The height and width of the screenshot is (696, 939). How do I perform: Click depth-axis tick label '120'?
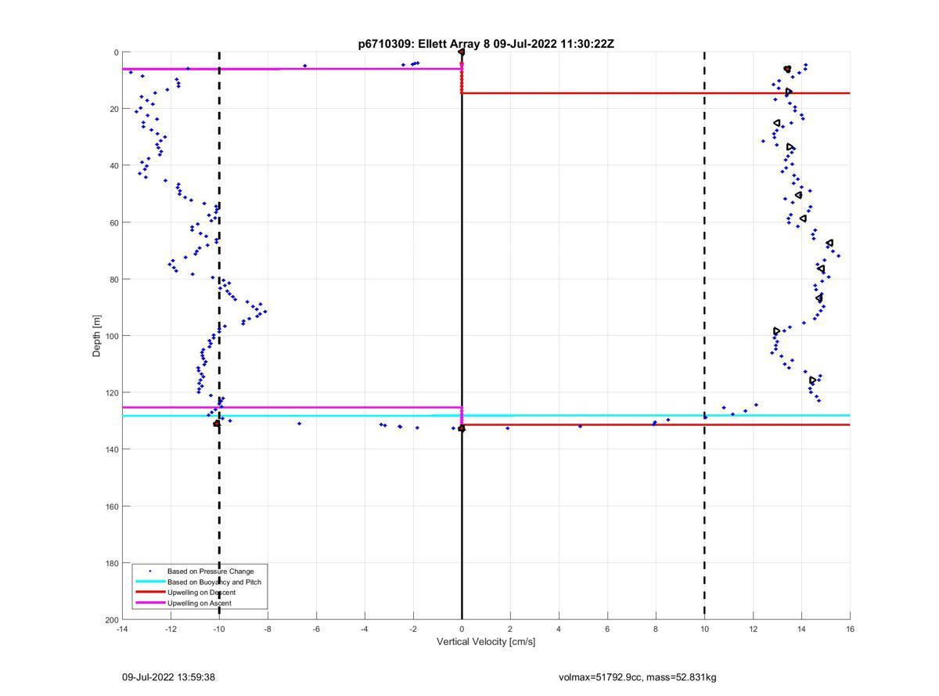click(x=112, y=393)
